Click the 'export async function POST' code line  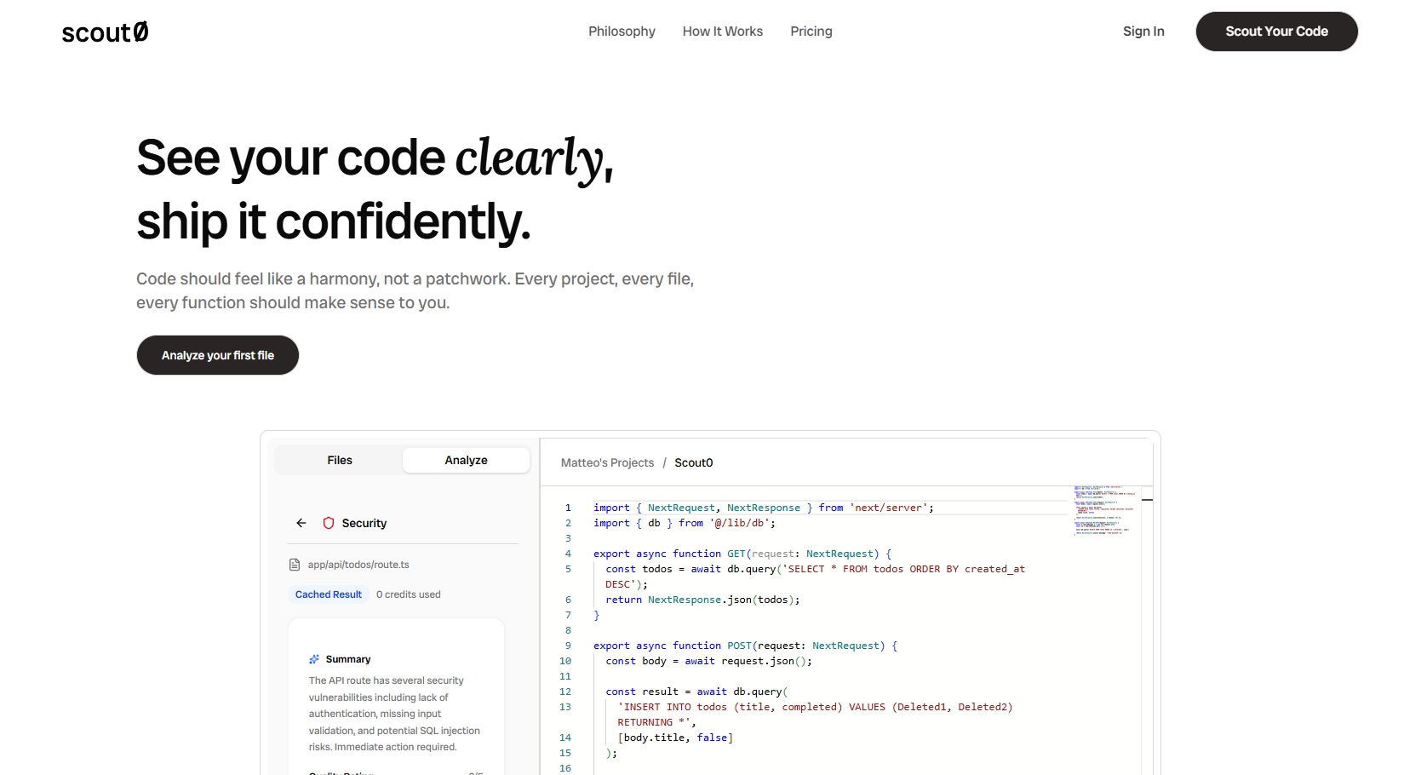(x=746, y=646)
